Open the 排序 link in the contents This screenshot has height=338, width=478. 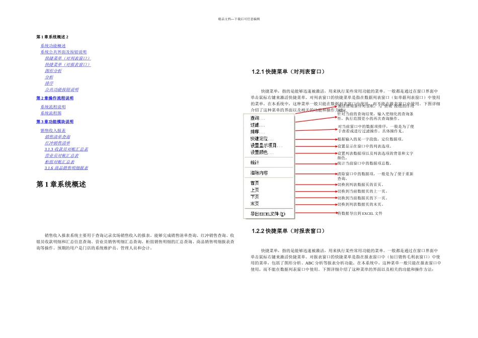pos(49,83)
